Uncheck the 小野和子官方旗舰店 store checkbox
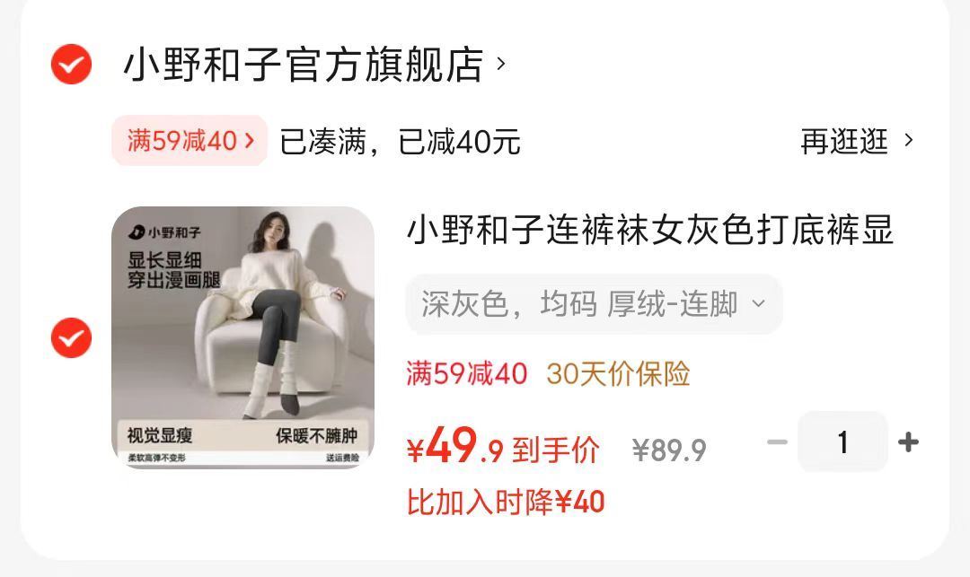 pos(71,65)
